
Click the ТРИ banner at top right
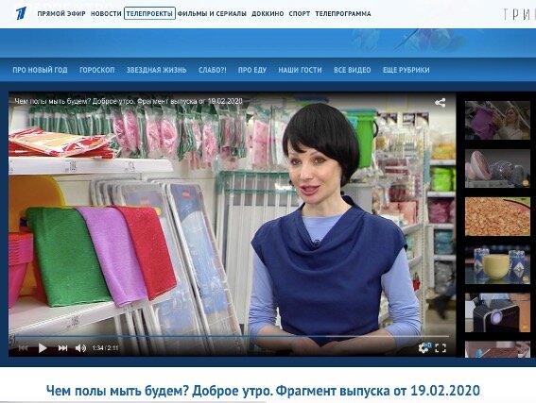(x=519, y=14)
